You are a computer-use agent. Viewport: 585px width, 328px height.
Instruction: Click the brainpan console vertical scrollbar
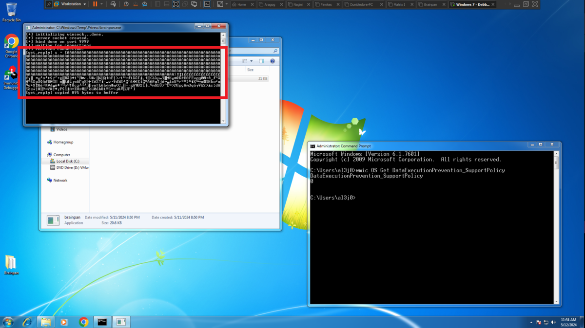point(223,78)
